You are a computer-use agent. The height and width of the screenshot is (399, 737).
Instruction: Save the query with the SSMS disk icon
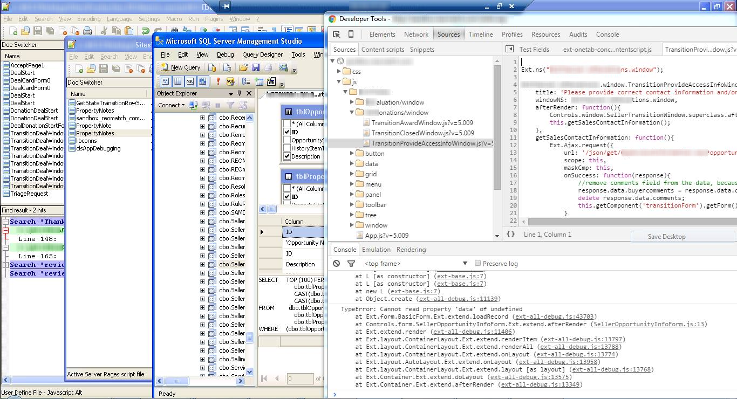tap(256, 68)
